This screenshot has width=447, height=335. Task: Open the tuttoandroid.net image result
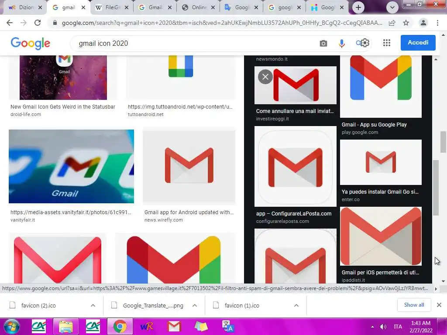coord(181,77)
